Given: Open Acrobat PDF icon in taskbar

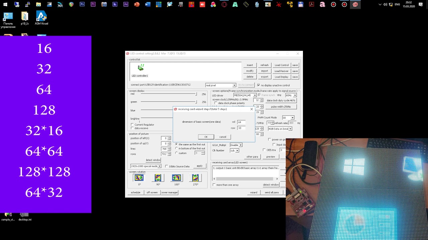Looking at the screenshot, I should (x=311, y=5).
